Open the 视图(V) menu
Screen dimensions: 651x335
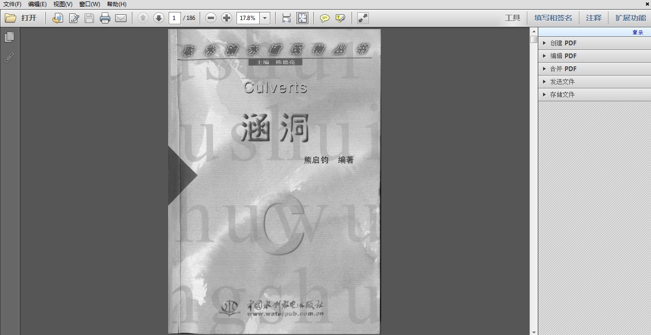[x=63, y=4]
